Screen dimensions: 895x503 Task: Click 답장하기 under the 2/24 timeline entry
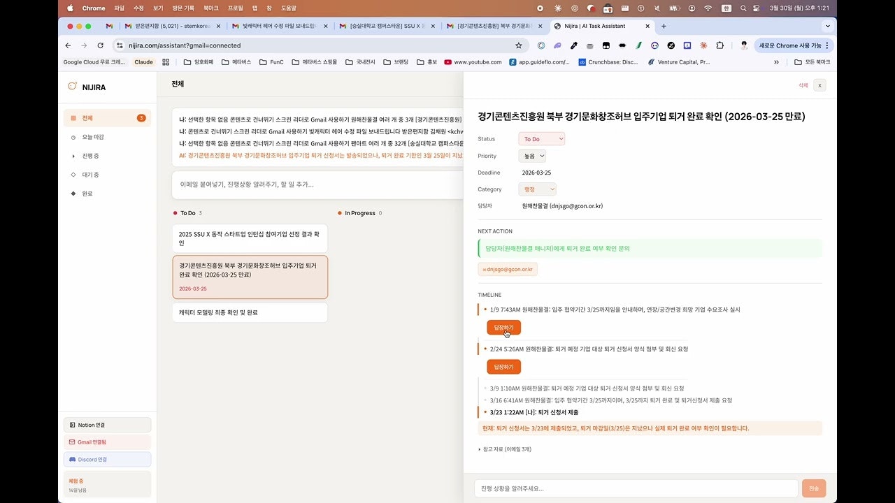[x=503, y=367]
